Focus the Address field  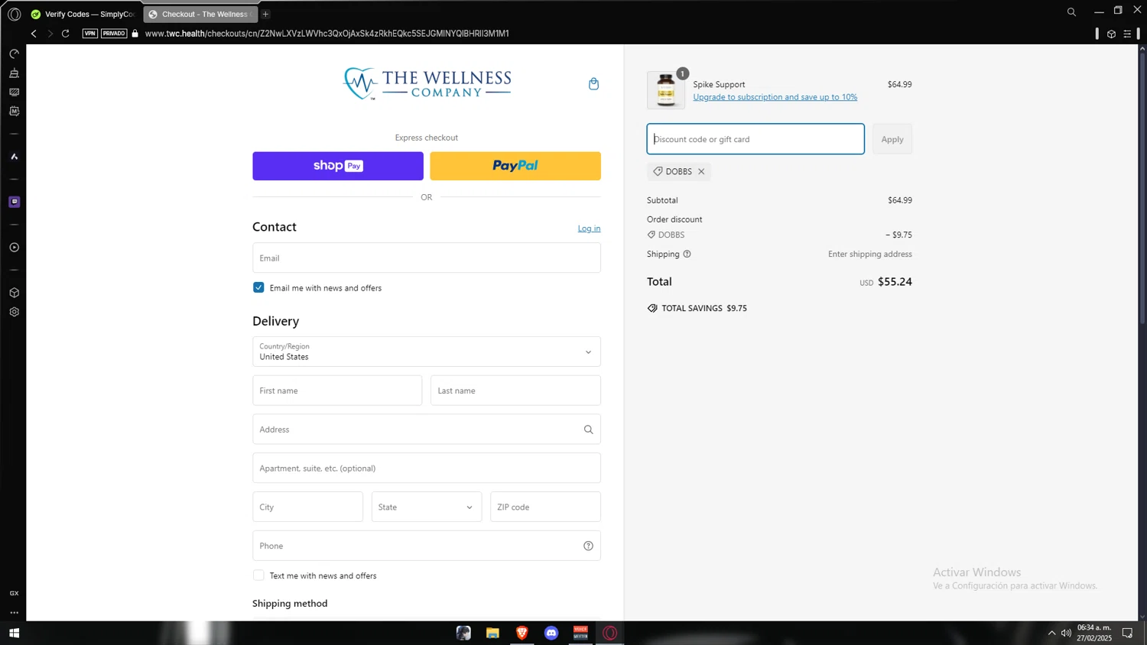tap(427, 429)
